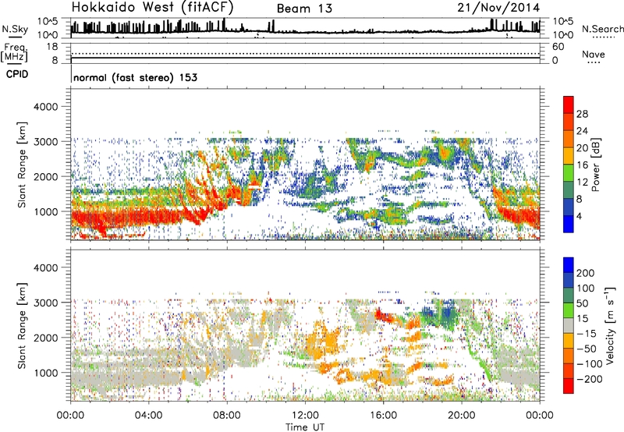Click the '12:00' time tick label
Screen dimensions: 624x432
[x=305, y=416]
